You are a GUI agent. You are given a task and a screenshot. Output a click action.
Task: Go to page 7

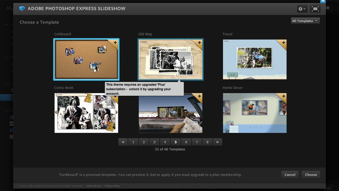tap(197, 142)
